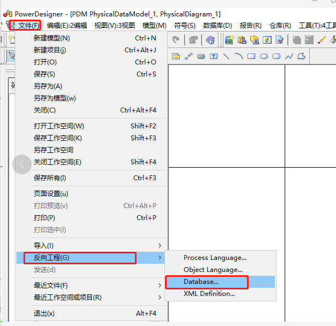
Task: Select the Link/traceability tool icon
Action: 188,56
